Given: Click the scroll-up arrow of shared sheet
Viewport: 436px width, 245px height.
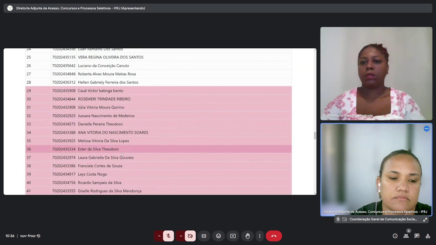Looking at the screenshot, I should point(315,50).
